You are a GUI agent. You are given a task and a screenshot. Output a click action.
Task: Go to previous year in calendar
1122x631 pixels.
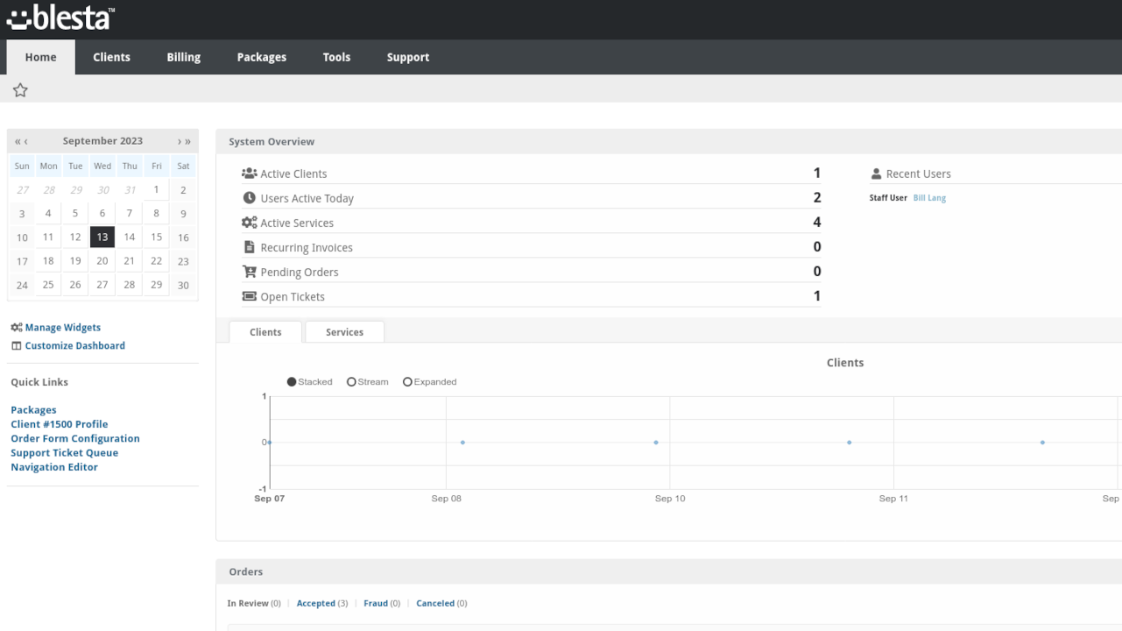pos(17,141)
